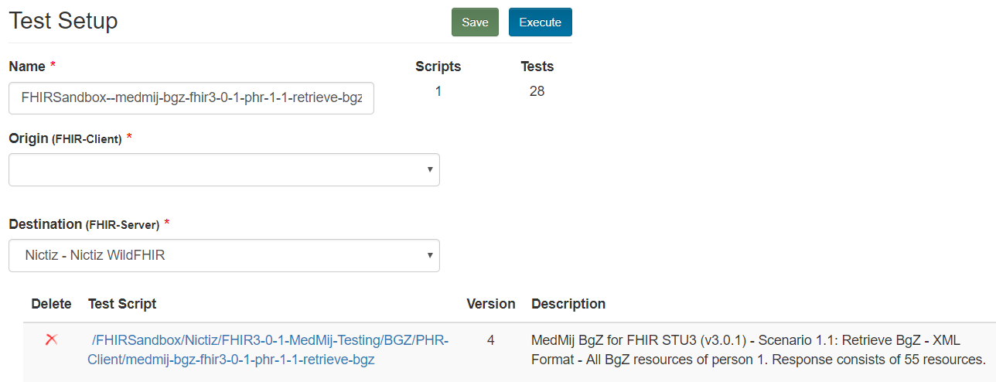Click the MedMij BgZ description text
This screenshot has width=996, height=382.
pyautogui.click(x=758, y=350)
